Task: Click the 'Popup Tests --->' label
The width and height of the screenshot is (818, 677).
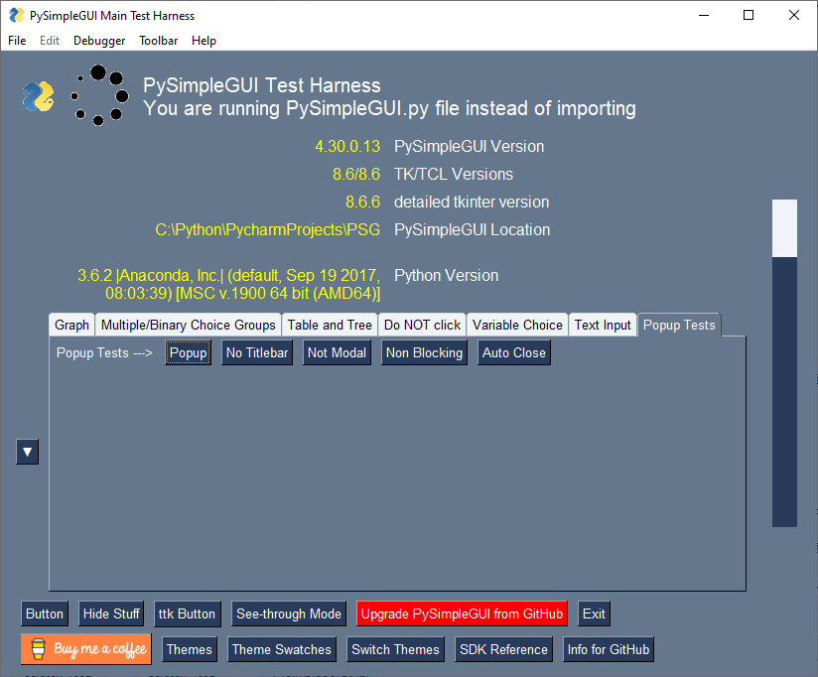Action: pos(104,353)
